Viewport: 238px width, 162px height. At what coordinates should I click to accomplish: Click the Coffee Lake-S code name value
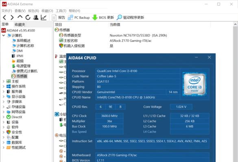[107, 76]
